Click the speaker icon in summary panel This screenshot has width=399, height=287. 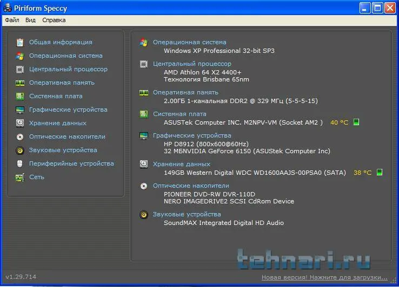(144, 215)
